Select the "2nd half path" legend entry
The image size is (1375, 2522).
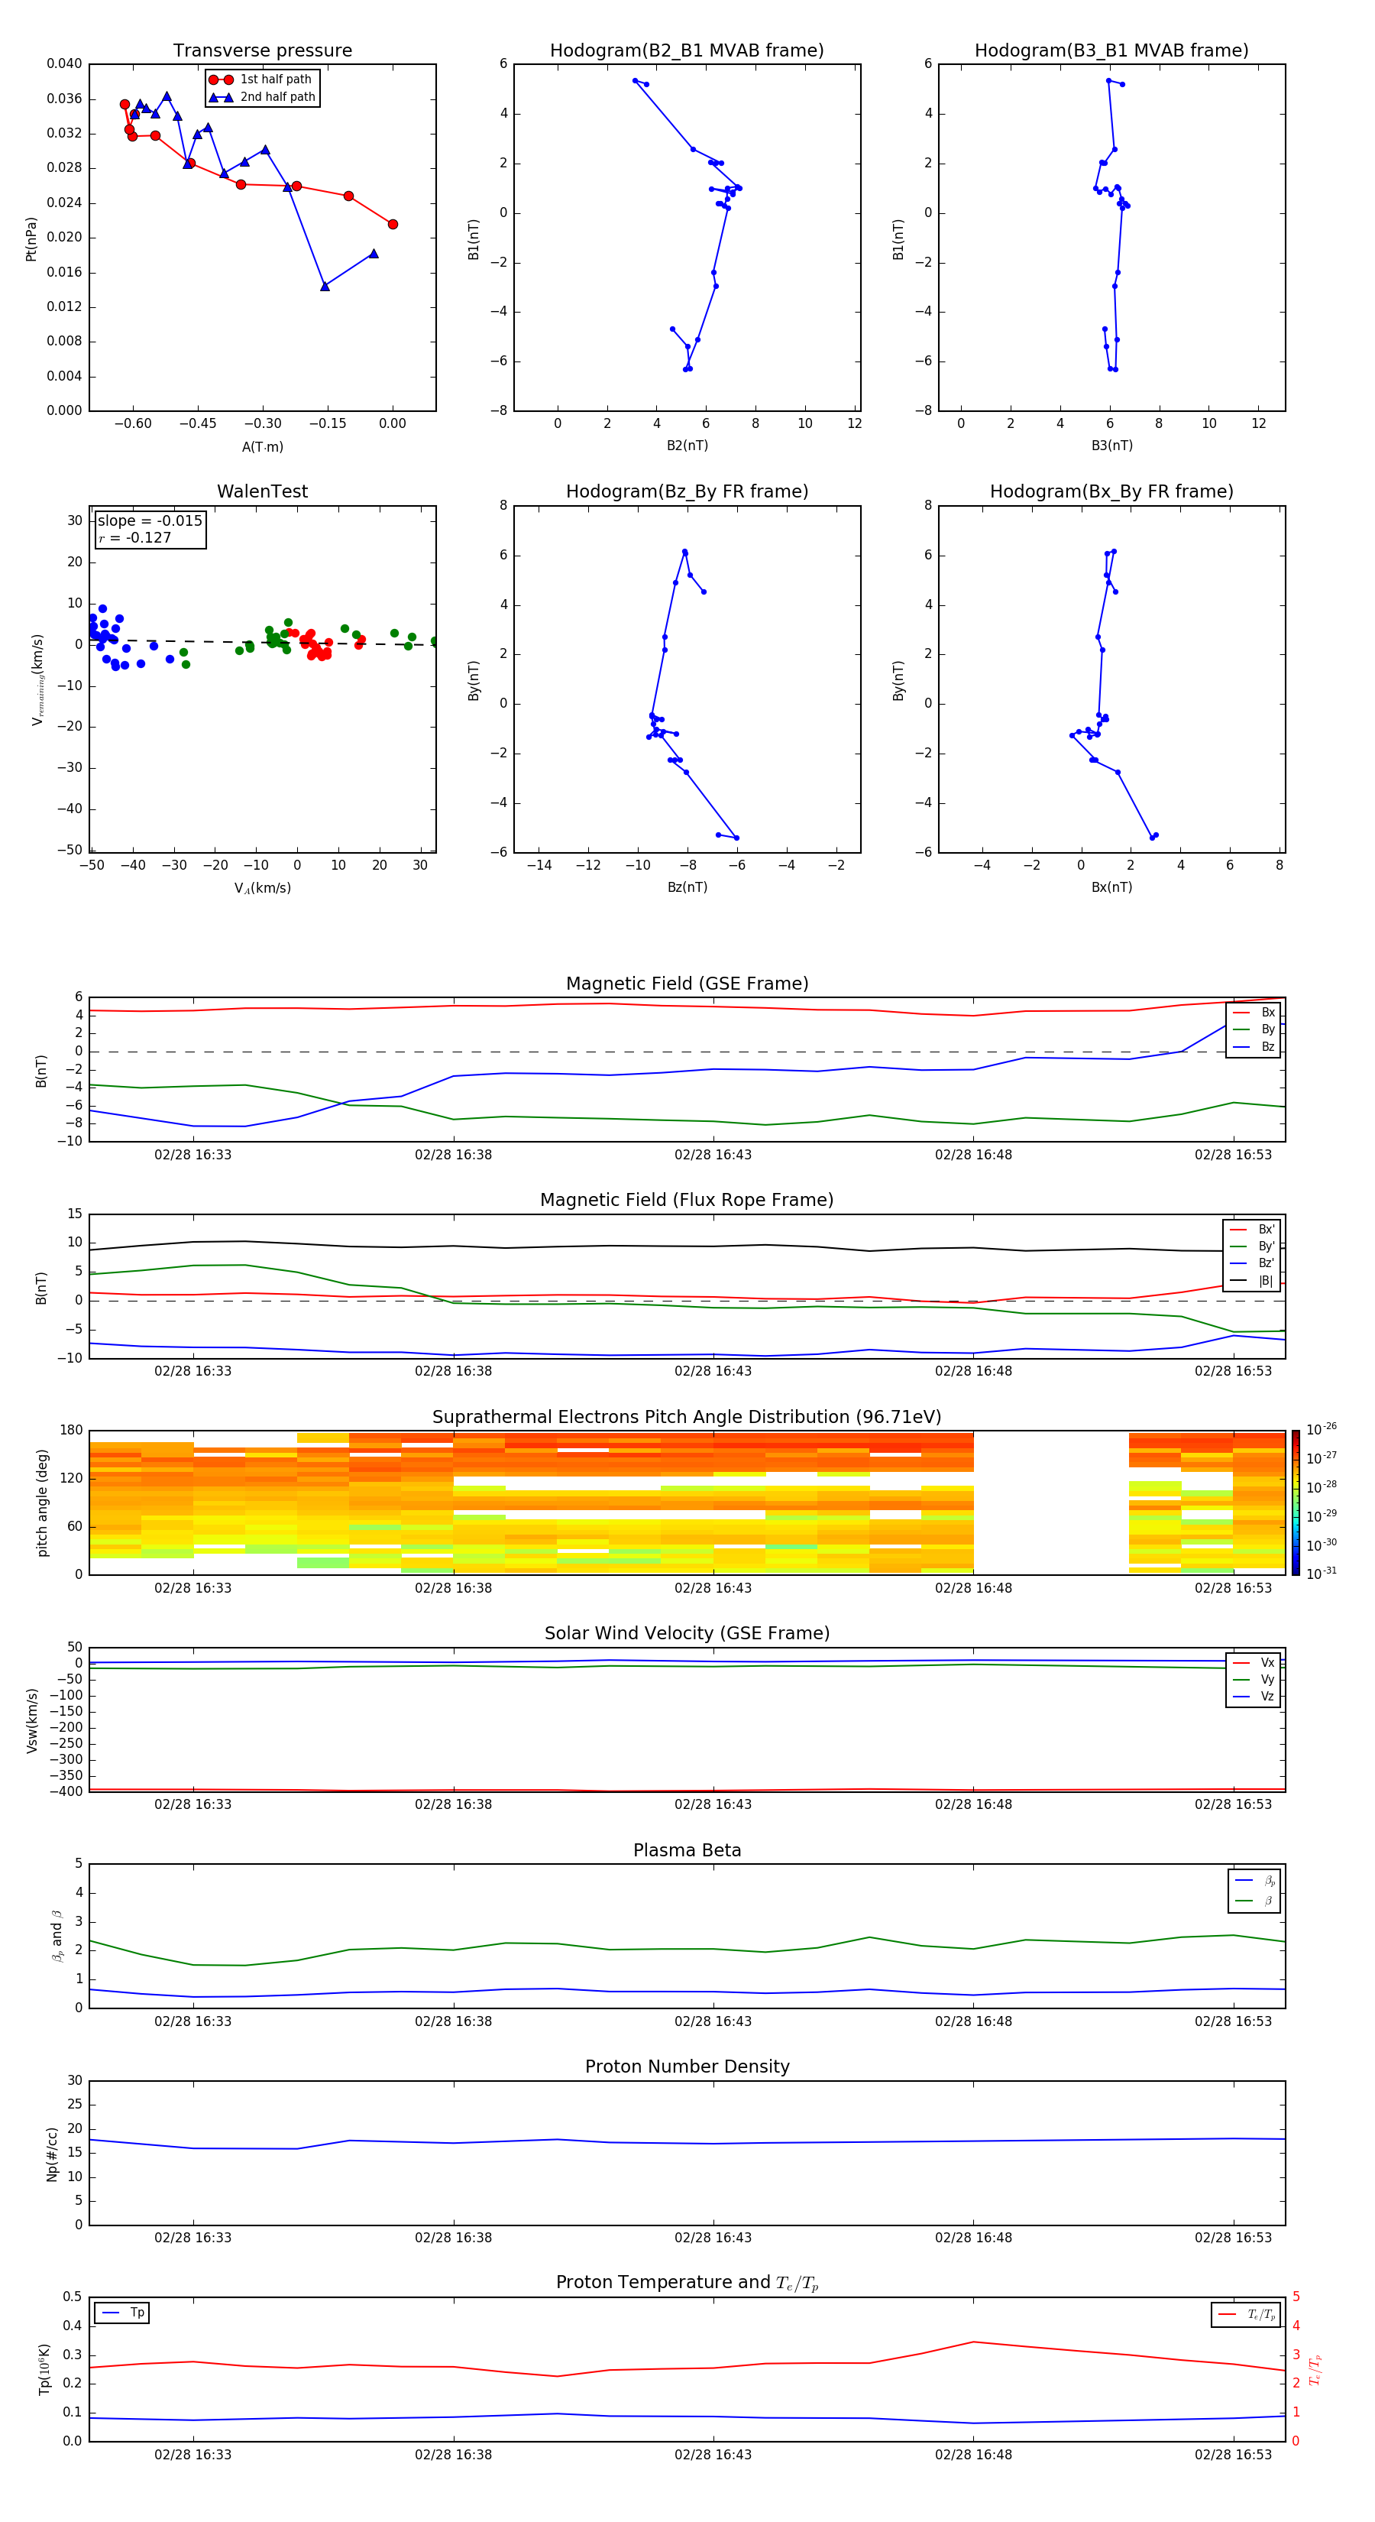coord(261,97)
